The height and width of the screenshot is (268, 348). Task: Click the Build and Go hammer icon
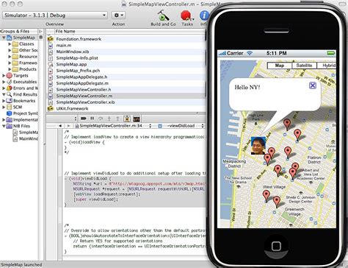[x=163, y=15]
